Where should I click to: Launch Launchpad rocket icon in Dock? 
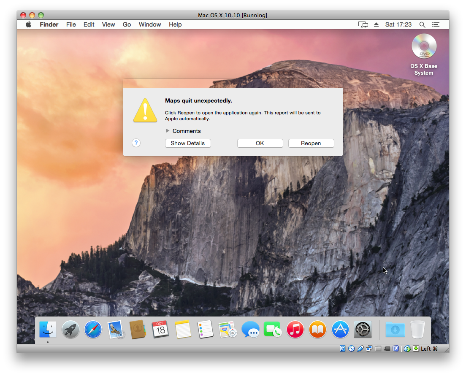point(70,329)
